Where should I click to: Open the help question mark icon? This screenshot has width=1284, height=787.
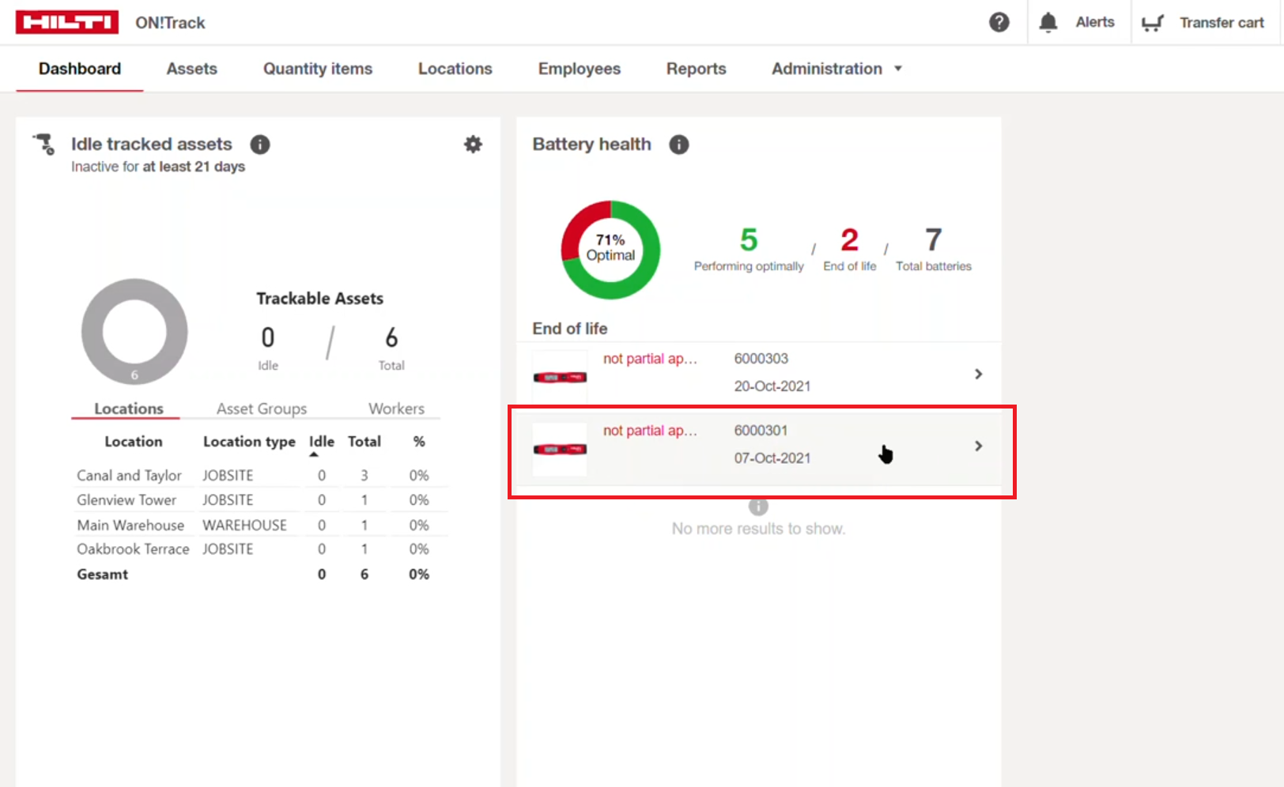[x=999, y=22]
